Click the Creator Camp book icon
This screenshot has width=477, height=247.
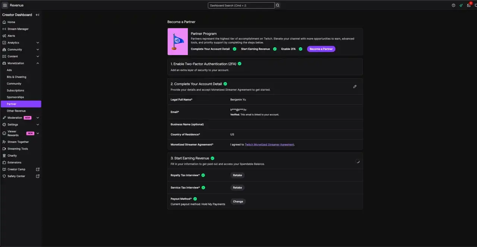coord(4,169)
